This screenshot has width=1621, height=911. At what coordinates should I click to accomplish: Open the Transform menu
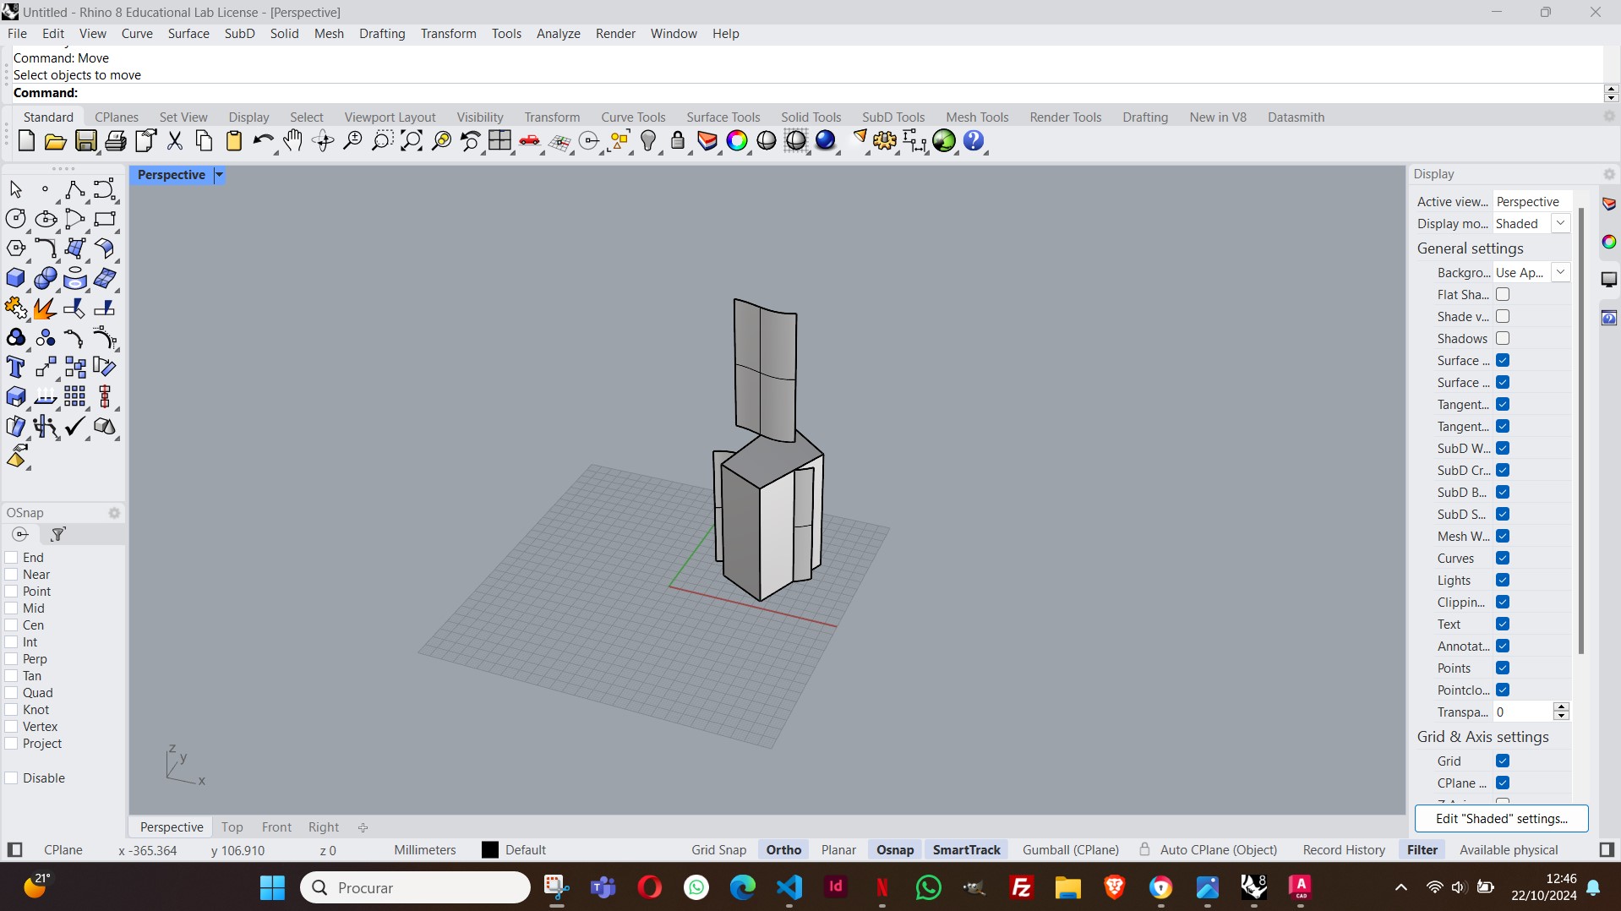click(x=448, y=34)
